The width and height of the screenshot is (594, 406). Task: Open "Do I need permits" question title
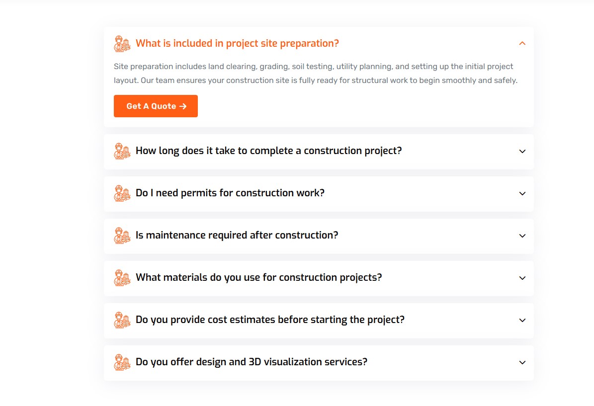(x=230, y=193)
